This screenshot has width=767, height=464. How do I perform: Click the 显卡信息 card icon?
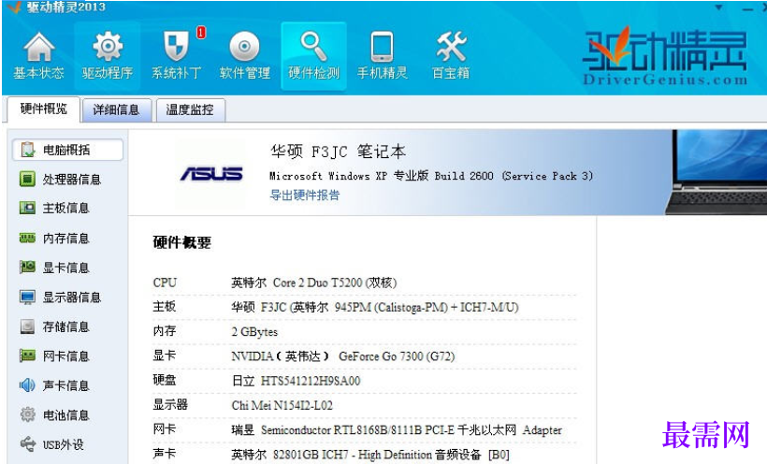tap(27, 268)
